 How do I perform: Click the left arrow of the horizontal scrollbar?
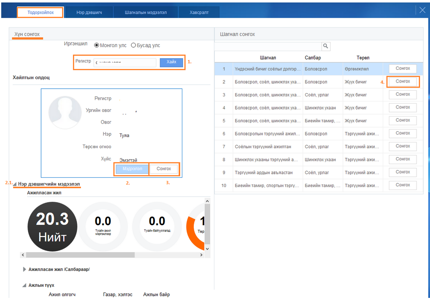point(23,255)
